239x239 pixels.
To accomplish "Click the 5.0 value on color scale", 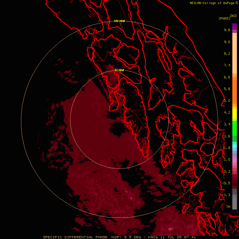I will click(x=227, y=101).
